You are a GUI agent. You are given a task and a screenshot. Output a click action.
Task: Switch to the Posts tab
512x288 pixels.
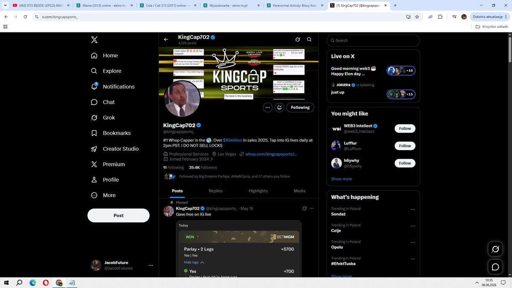(177, 191)
